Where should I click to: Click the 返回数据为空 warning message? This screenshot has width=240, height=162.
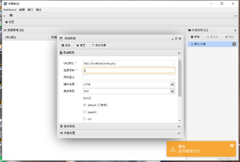189,151
